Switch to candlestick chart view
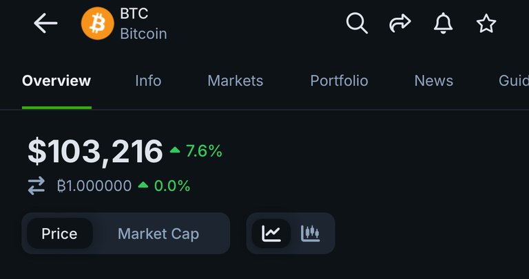This screenshot has width=529, height=279. pos(310,233)
